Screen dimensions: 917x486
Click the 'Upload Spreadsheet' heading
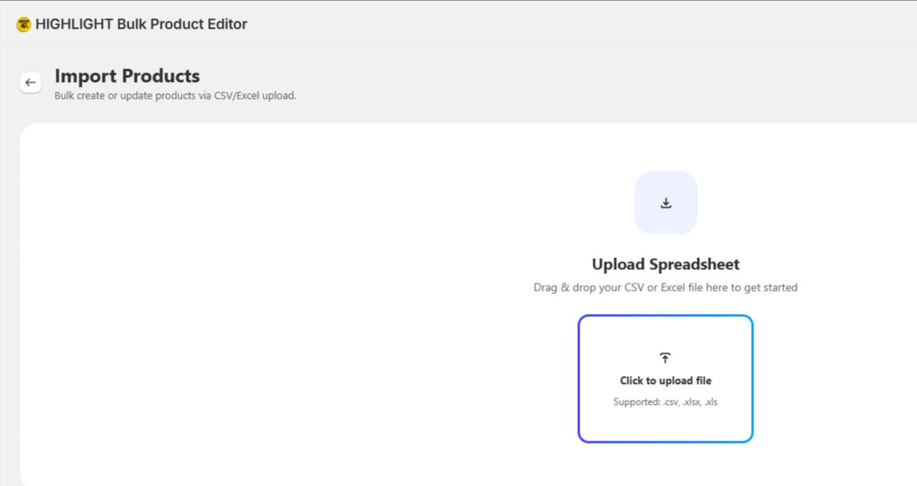(x=666, y=265)
